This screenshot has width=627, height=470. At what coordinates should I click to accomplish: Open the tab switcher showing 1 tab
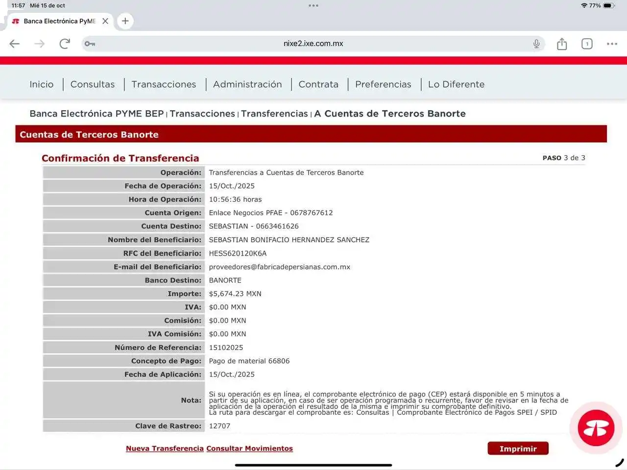587,44
